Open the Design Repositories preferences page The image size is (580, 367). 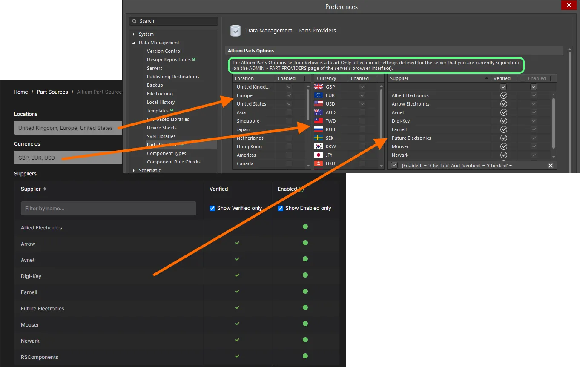(x=169, y=60)
